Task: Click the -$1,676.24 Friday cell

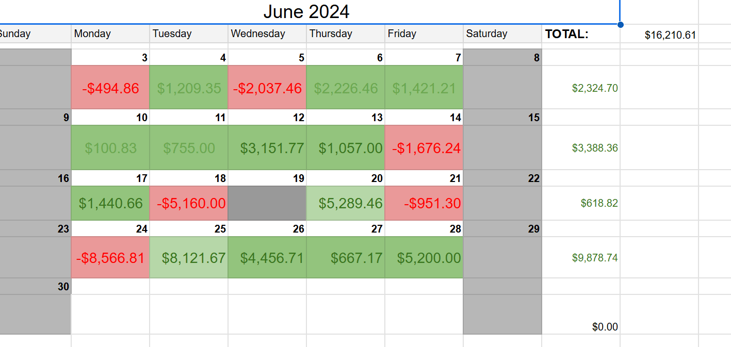Action: pos(424,148)
